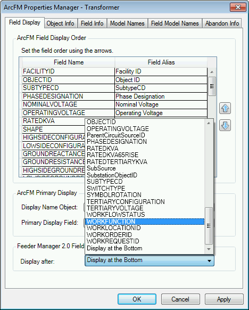The image size is (249, 310).
Task: Click the SubtypeCD alias cell
Action: [161, 88]
